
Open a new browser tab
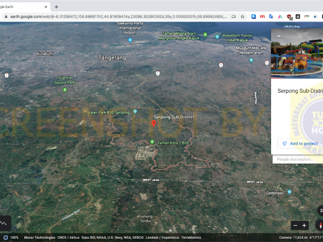pyautogui.click(x=56, y=7)
